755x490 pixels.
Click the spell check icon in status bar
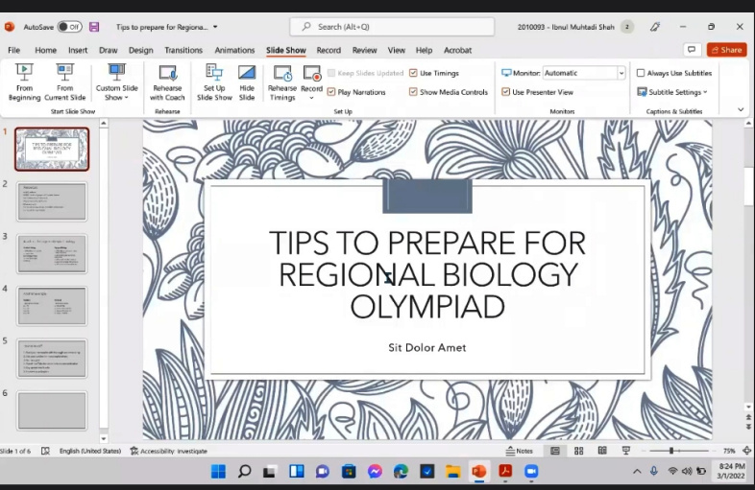(x=45, y=451)
